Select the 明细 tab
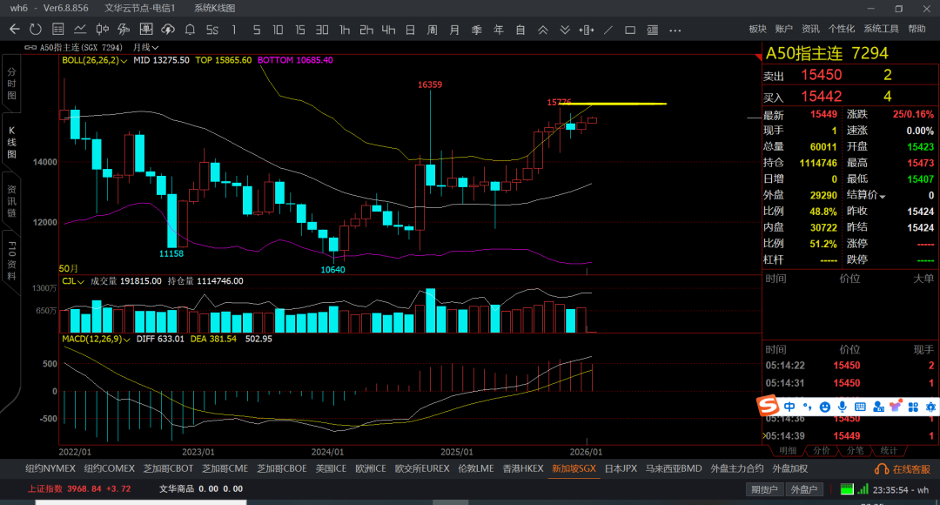This screenshot has height=505, width=940. click(788, 450)
